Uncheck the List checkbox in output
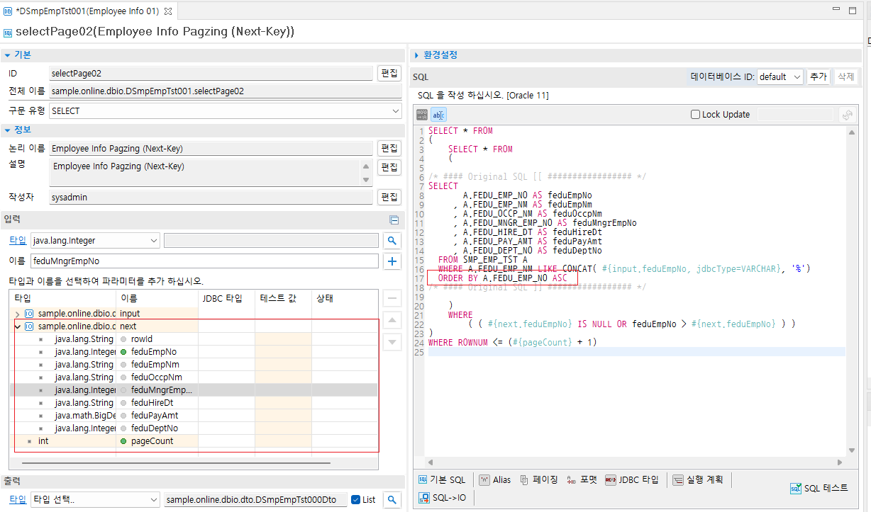 [356, 500]
